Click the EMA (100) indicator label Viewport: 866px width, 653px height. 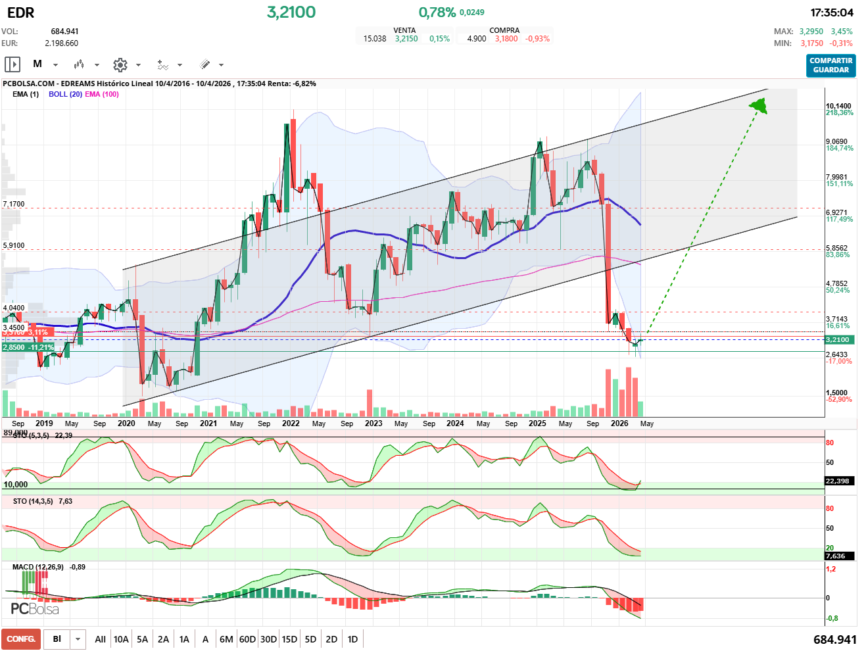coord(102,94)
